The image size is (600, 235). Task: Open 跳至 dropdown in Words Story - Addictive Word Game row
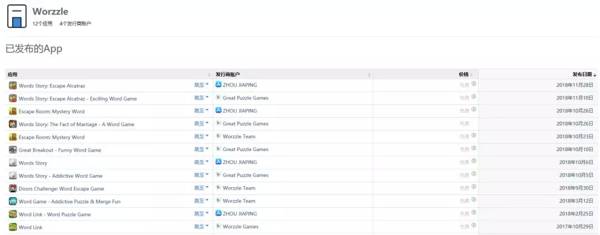(x=201, y=175)
